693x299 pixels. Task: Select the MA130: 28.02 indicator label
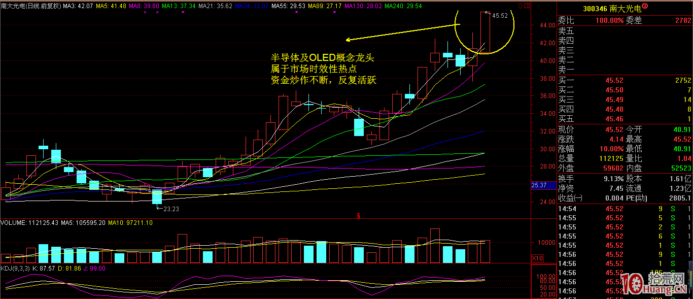click(x=363, y=6)
